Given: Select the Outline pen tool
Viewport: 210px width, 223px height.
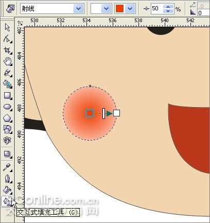Looking at the screenshot, I should [7, 179].
